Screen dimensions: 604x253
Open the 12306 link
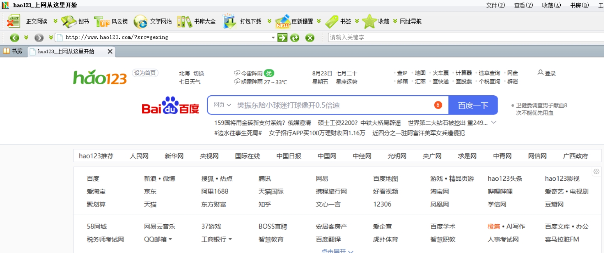click(x=382, y=204)
